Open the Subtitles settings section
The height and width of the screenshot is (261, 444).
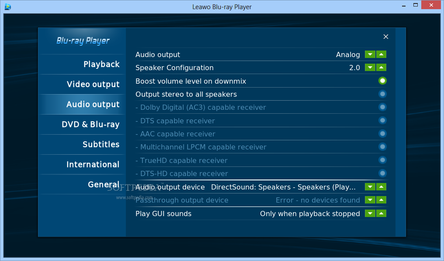[83, 144]
